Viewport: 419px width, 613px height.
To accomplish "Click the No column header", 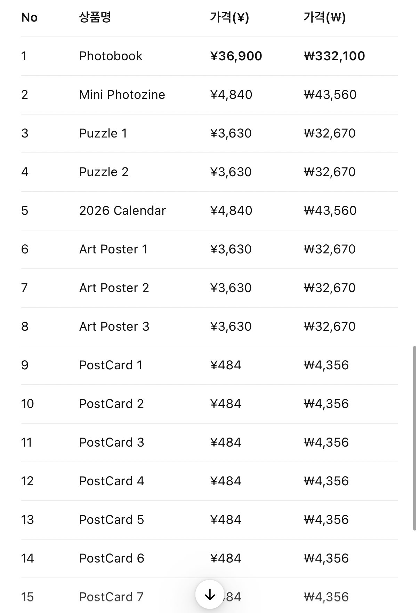I will [x=29, y=17].
